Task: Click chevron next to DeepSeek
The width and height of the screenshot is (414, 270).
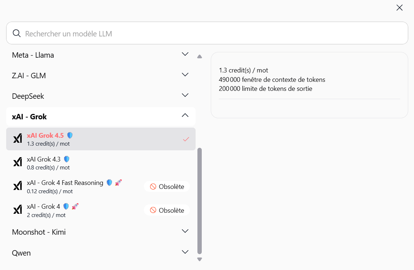Action: [185, 95]
